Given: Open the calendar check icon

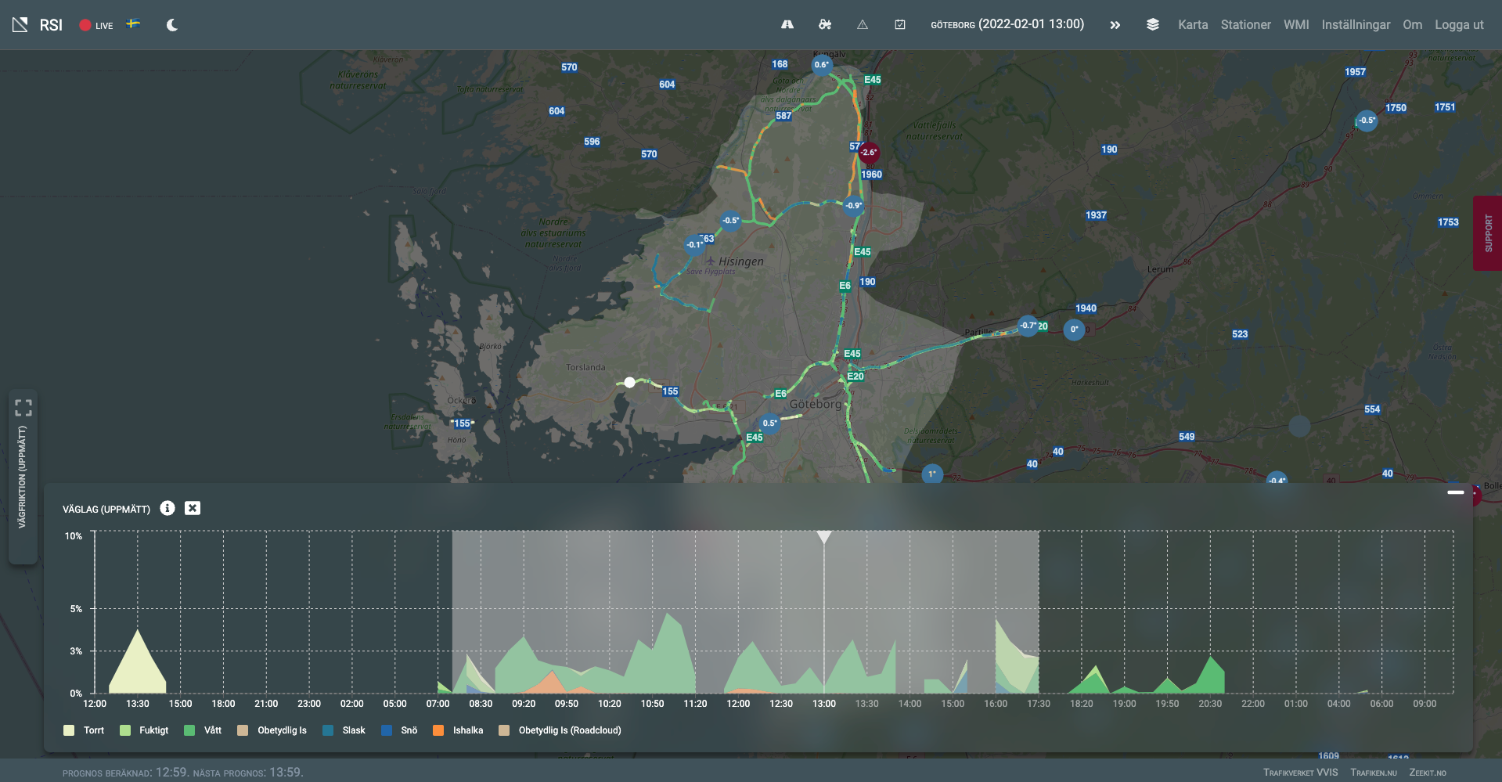Looking at the screenshot, I should (x=900, y=25).
